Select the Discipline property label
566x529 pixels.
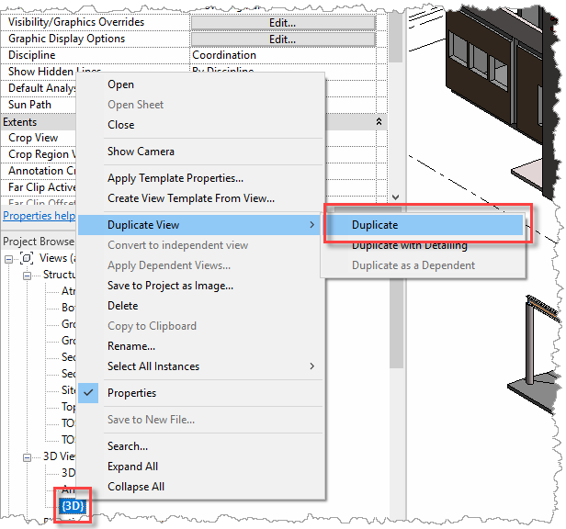coord(32,55)
